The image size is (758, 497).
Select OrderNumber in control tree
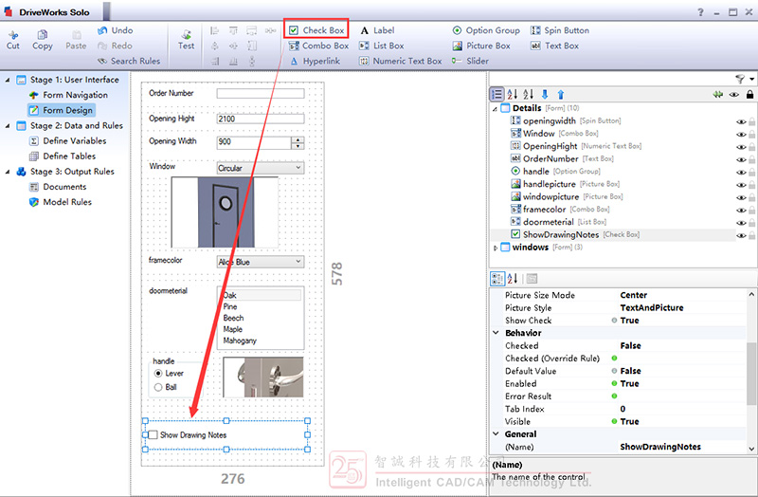coord(550,158)
